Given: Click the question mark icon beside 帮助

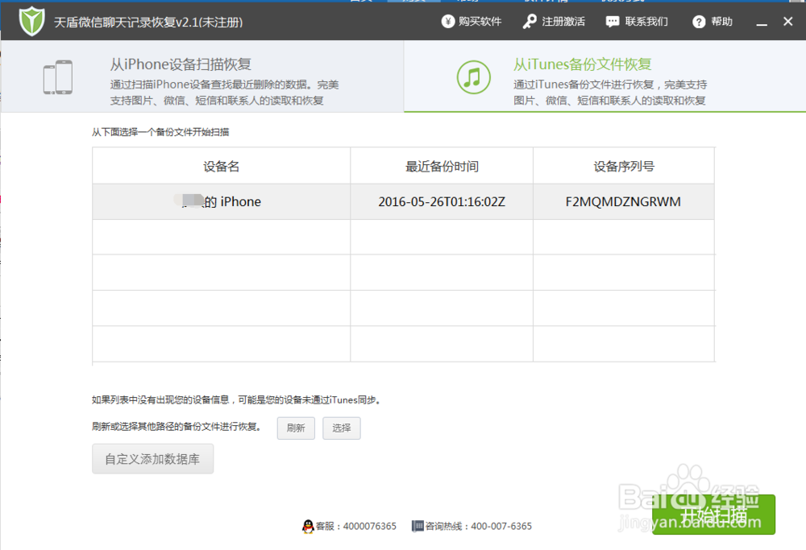Looking at the screenshot, I should [x=697, y=22].
